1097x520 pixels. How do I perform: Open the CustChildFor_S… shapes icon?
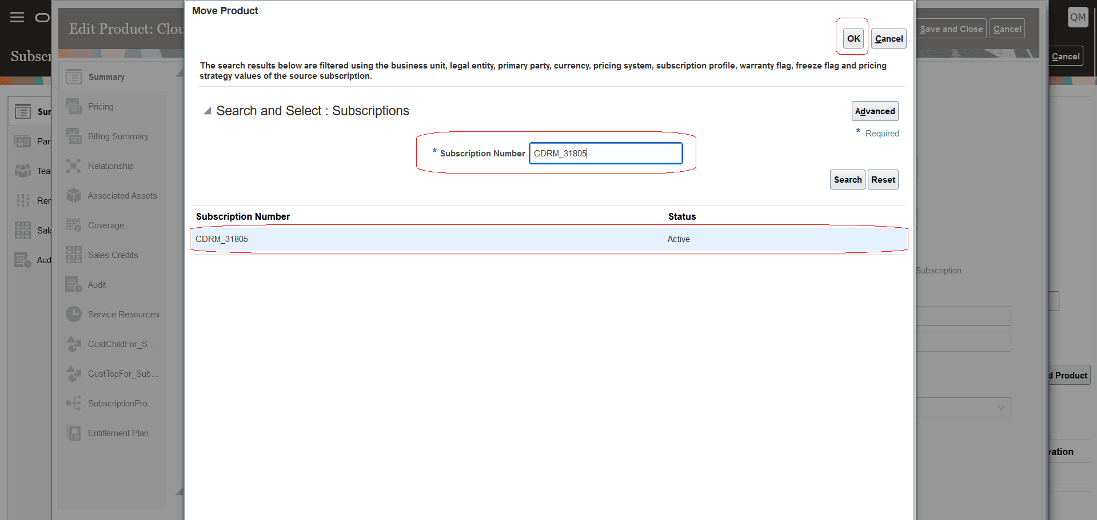[74, 344]
